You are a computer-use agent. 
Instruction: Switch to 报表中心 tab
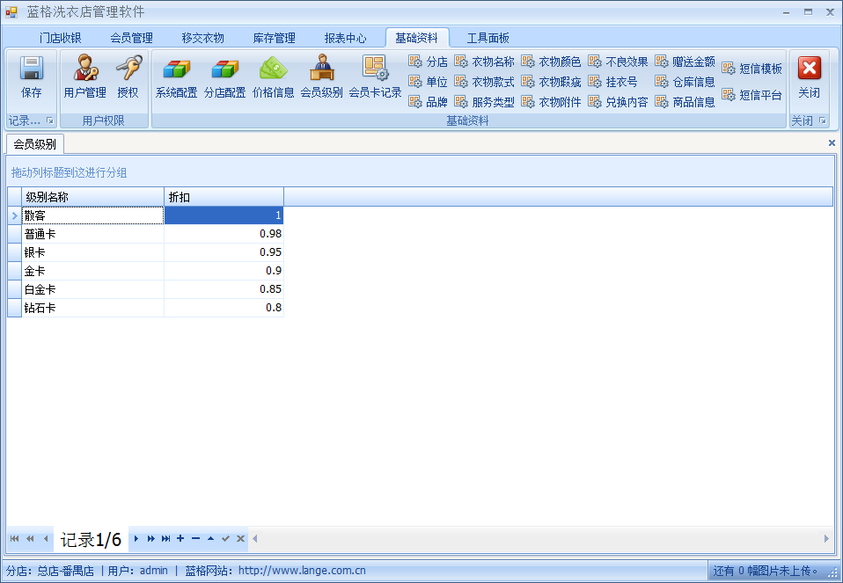point(345,38)
